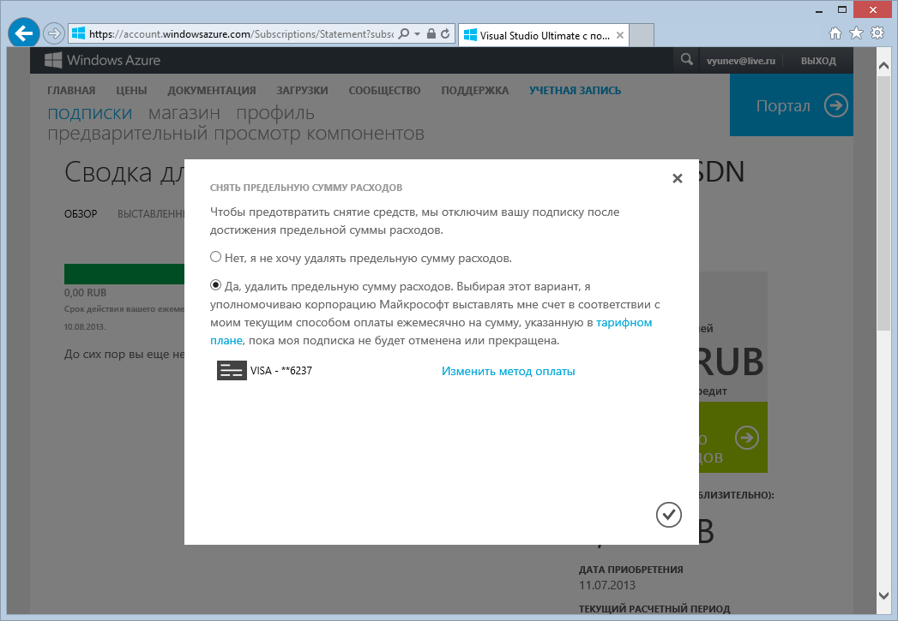
Task: Click the browser Home icon
Action: [835, 33]
